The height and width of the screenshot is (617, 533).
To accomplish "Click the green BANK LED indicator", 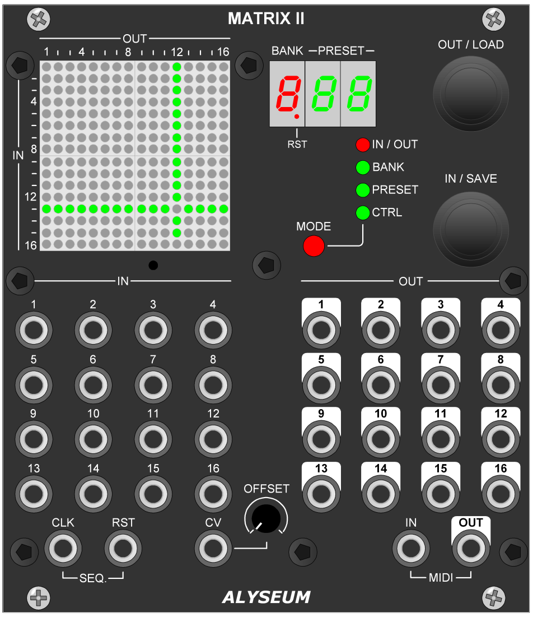I will click(x=362, y=167).
